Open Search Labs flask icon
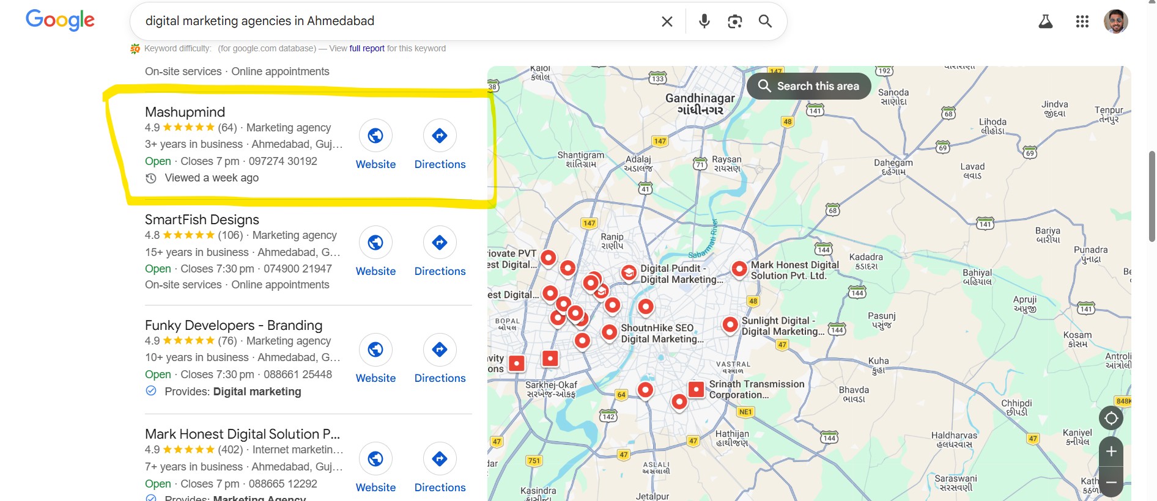 click(1046, 21)
